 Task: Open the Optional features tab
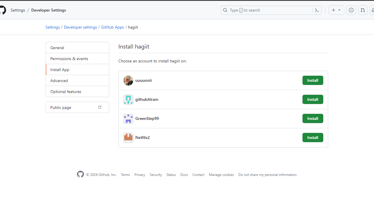tap(77, 92)
